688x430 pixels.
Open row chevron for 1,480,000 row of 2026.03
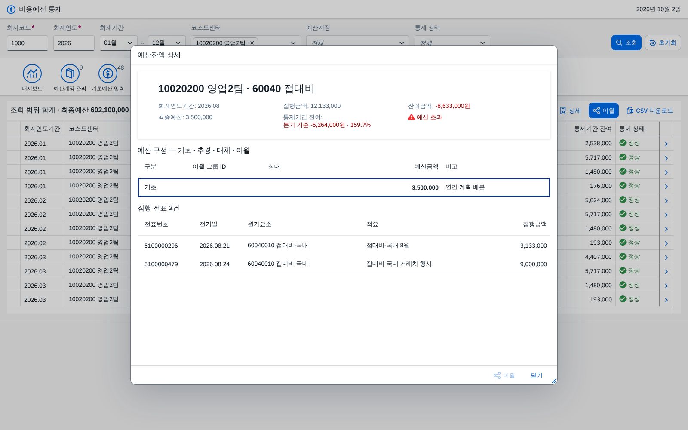pos(666,286)
